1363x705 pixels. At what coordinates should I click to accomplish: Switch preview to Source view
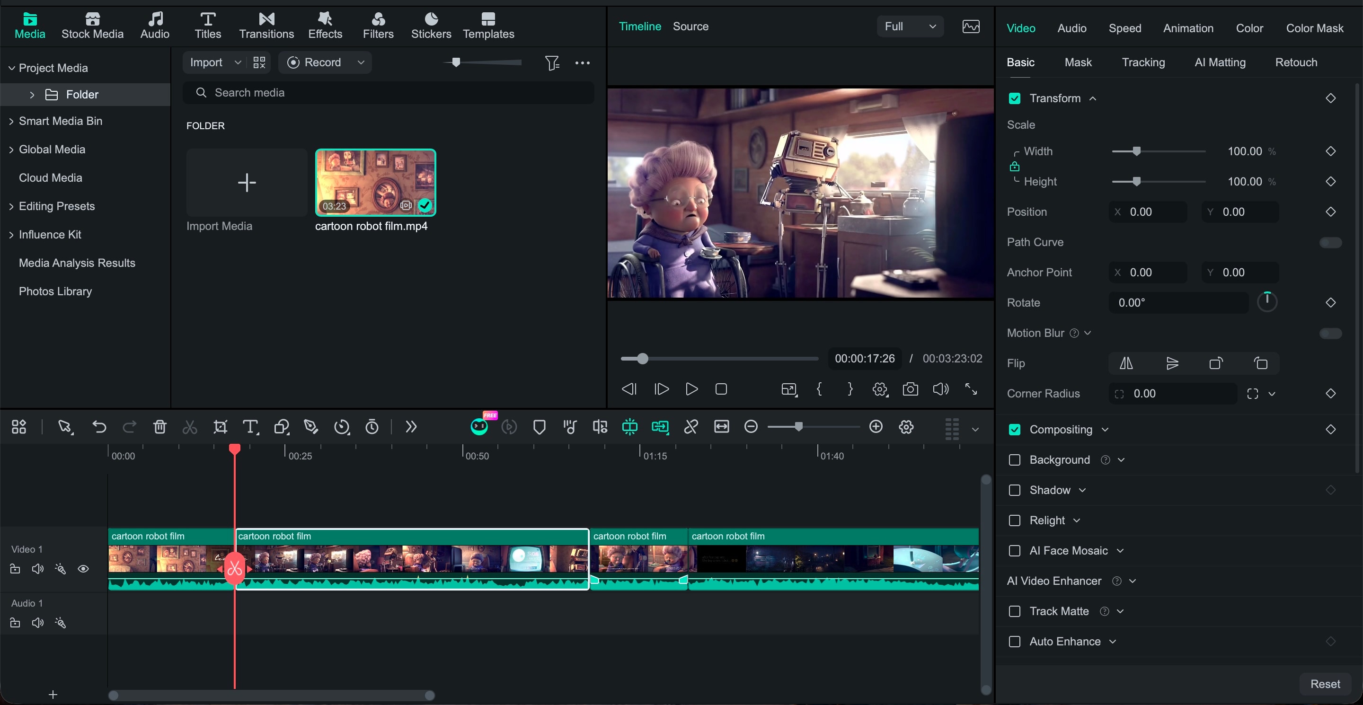690,26
